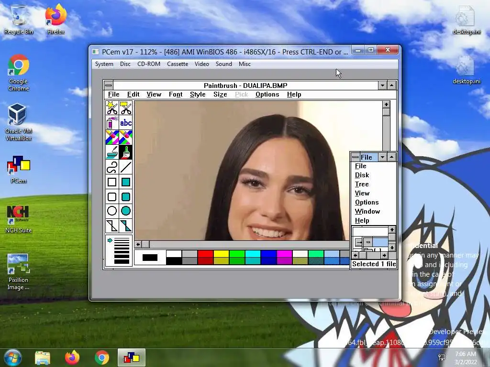Open Windows Explorer from taskbar
This screenshot has width=490, height=367.
[x=43, y=358]
